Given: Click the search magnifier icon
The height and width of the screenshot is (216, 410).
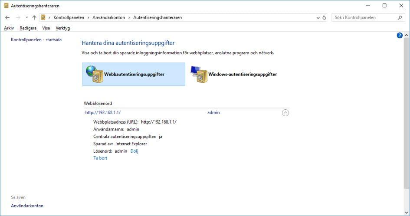Looking at the screenshot, I should [400, 18].
